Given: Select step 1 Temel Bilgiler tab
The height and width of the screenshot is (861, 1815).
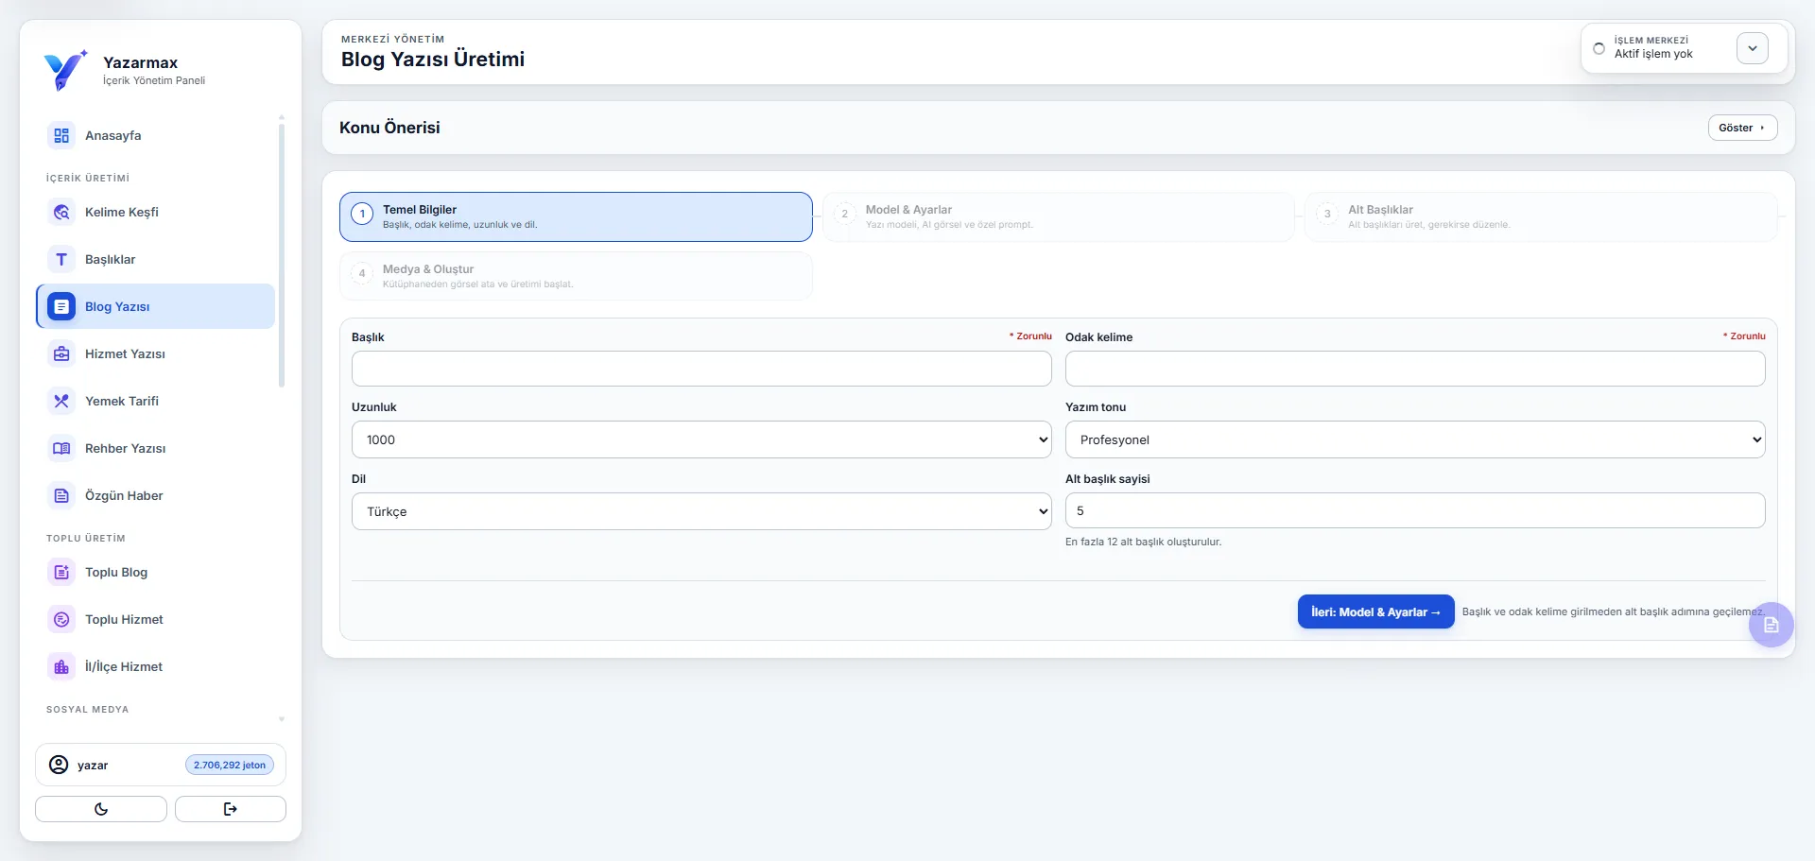Looking at the screenshot, I should tap(576, 216).
